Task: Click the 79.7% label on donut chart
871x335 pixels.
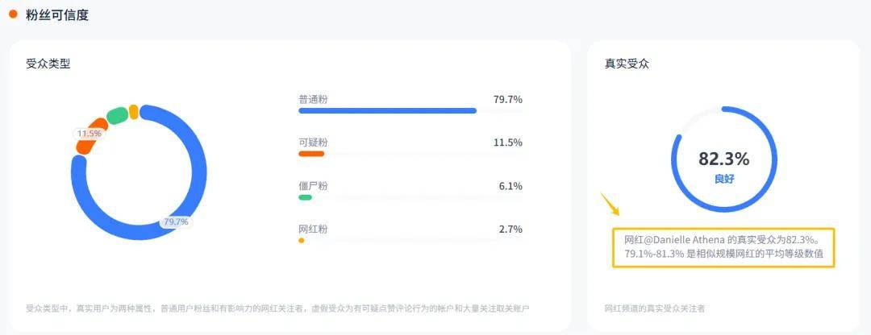Action: (x=176, y=221)
